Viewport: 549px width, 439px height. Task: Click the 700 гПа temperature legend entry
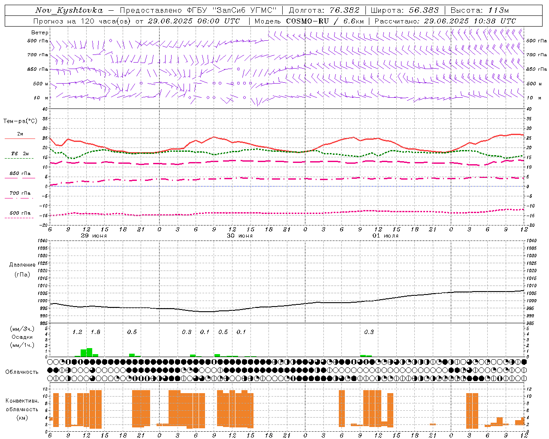[20, 193]
